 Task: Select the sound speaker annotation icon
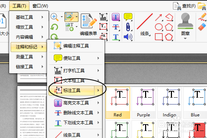[x=128, y=37]
